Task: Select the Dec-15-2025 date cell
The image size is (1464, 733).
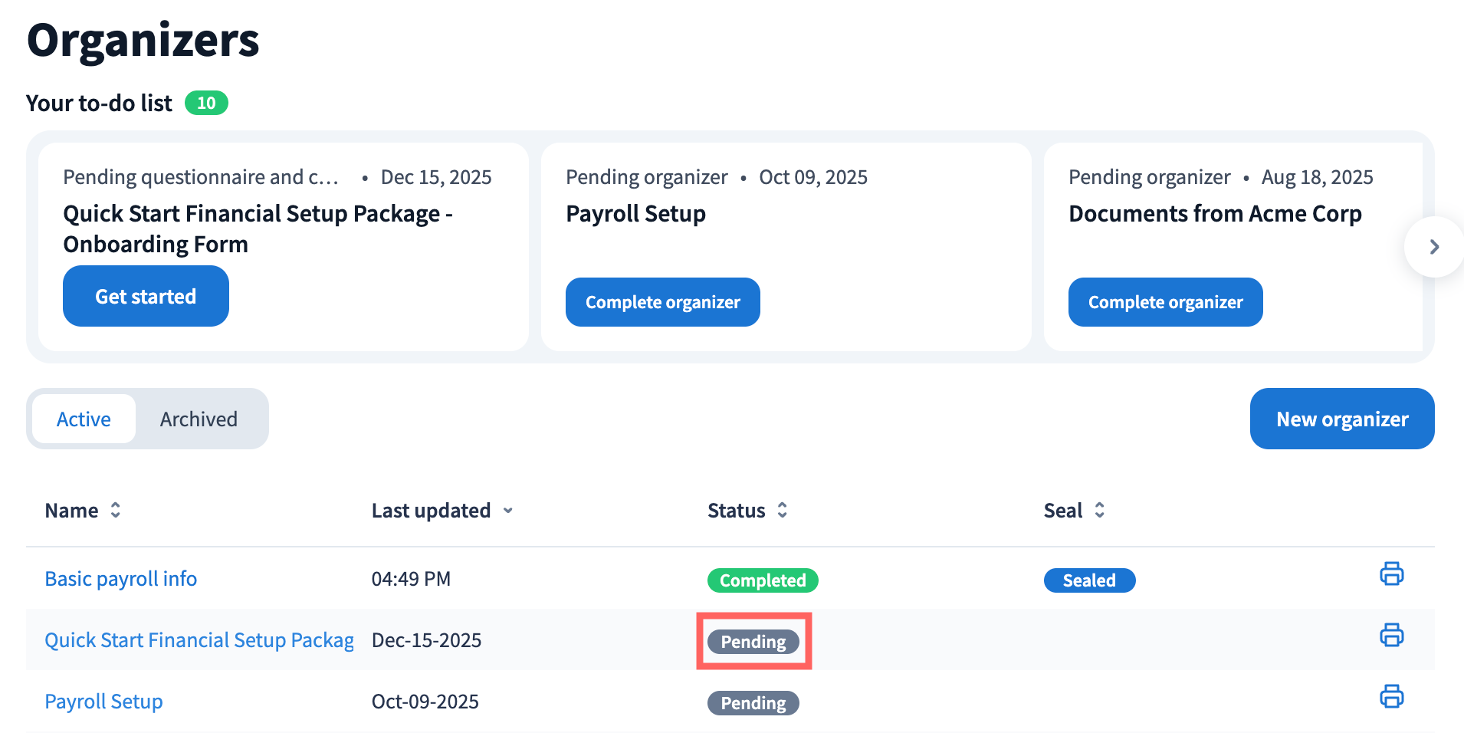Action: pyautogui.click(x=426, y=640)
